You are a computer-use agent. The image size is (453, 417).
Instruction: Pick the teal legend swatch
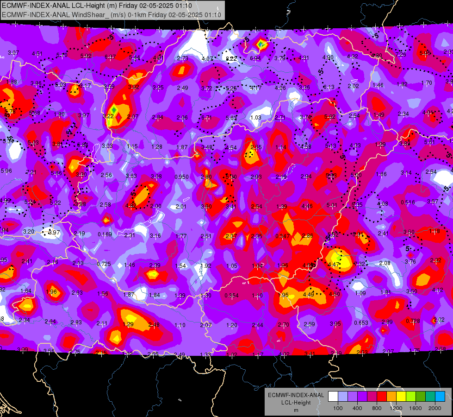click(430, 397)
